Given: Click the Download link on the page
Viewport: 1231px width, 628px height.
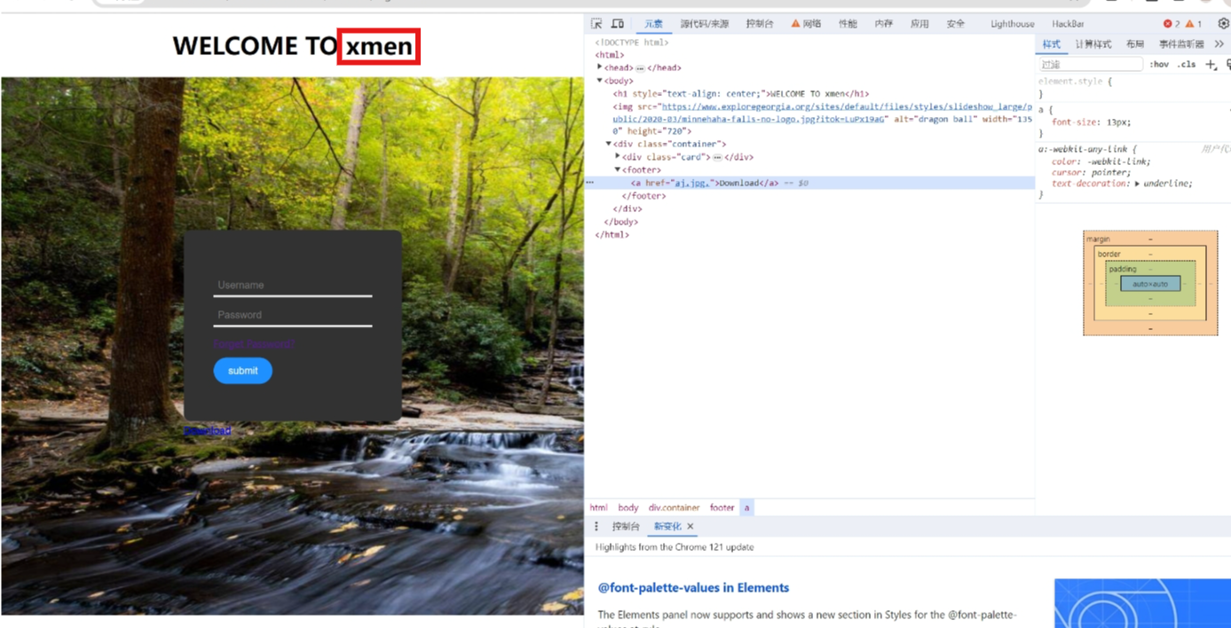Looking at the screenshot, I should (209, 430).
